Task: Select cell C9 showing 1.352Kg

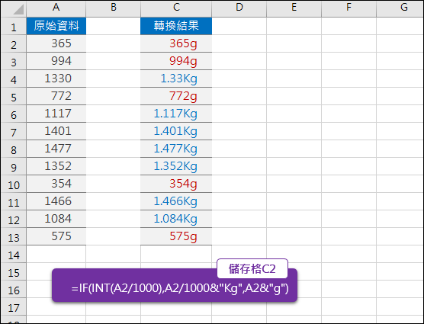Action: (176, 166)
